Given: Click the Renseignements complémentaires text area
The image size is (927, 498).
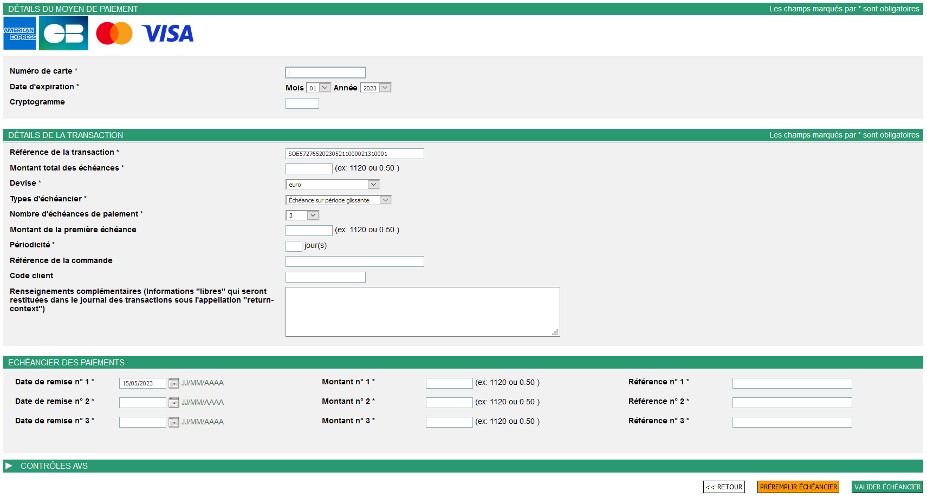Looking at the screenshot, I should click(423, 312).
